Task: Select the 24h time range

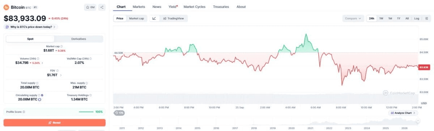Action: (x=371, y=18)
